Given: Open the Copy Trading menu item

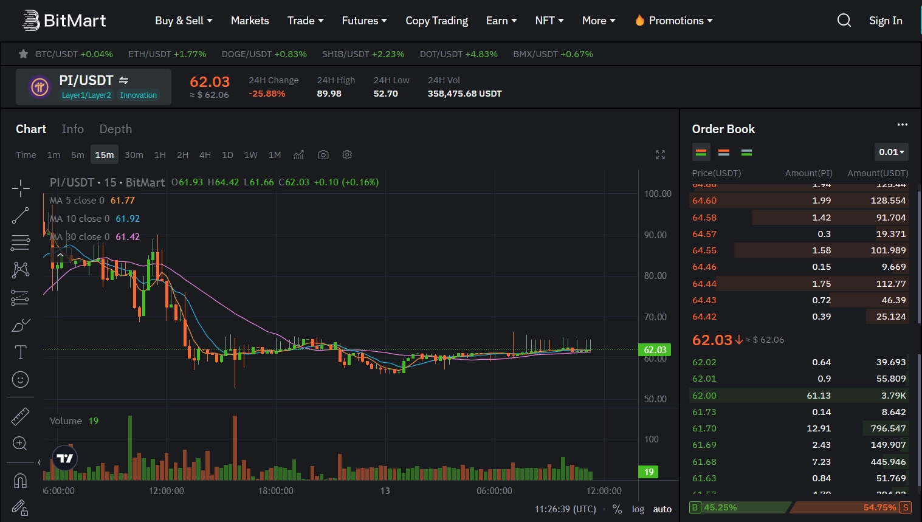Looking at the screenshot, I should [436, 20].
